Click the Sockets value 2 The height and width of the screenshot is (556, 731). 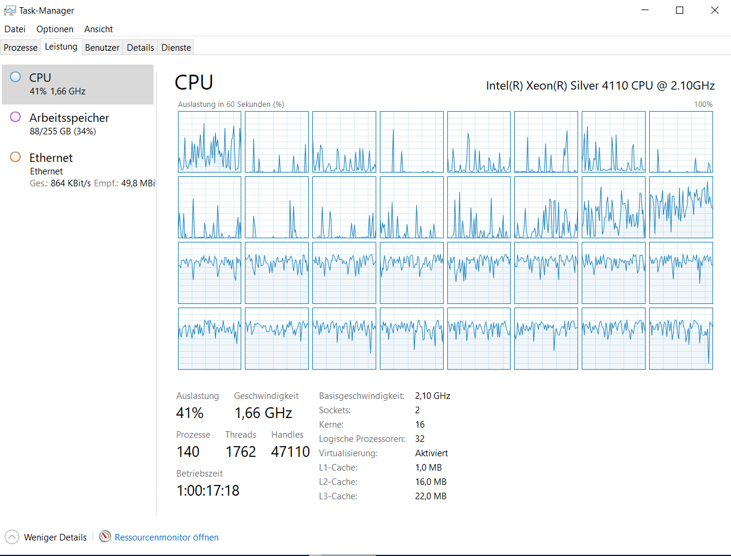[x=417, y=410]
